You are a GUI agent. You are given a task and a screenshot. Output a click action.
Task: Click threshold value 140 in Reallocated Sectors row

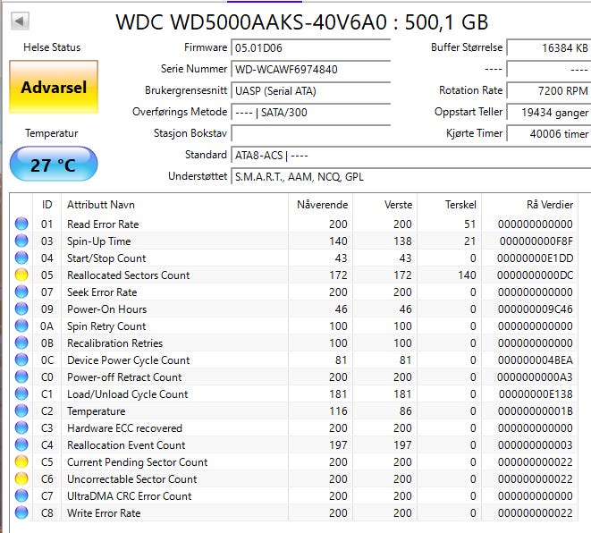pos(467,275)
